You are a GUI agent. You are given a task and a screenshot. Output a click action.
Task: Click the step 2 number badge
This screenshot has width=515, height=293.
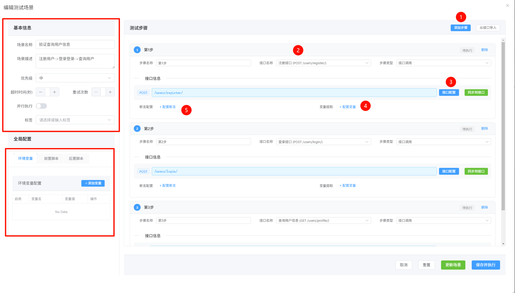click(137, 129)
